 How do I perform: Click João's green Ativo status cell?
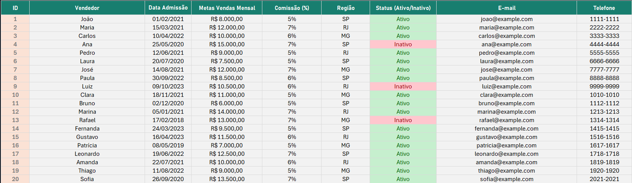403,19
